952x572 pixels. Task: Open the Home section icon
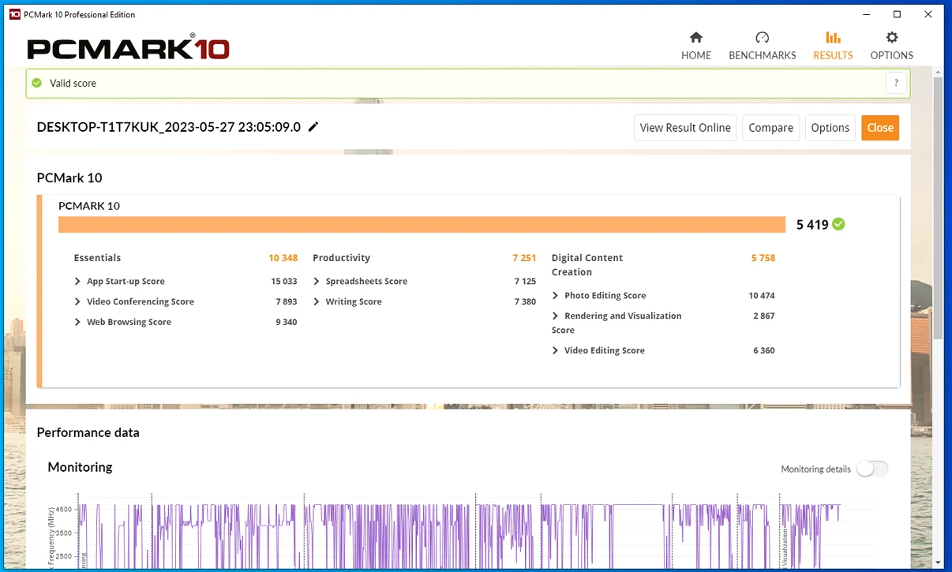click(696, 37)
